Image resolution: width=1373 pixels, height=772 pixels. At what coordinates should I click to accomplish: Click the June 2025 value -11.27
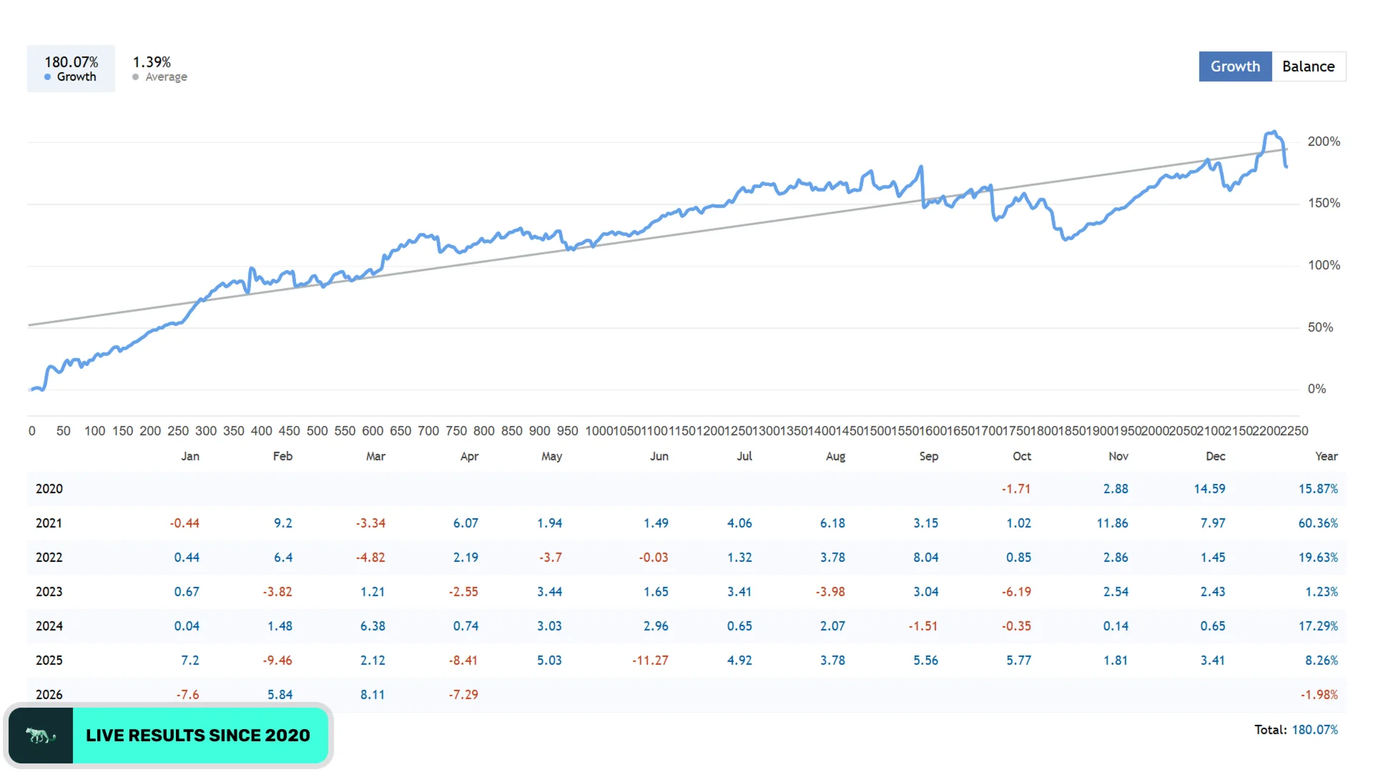[650, 660]
